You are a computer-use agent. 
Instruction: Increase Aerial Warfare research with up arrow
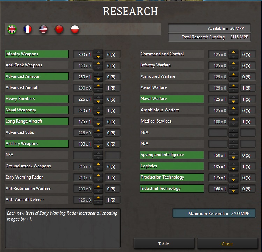[x=233, y=85]
